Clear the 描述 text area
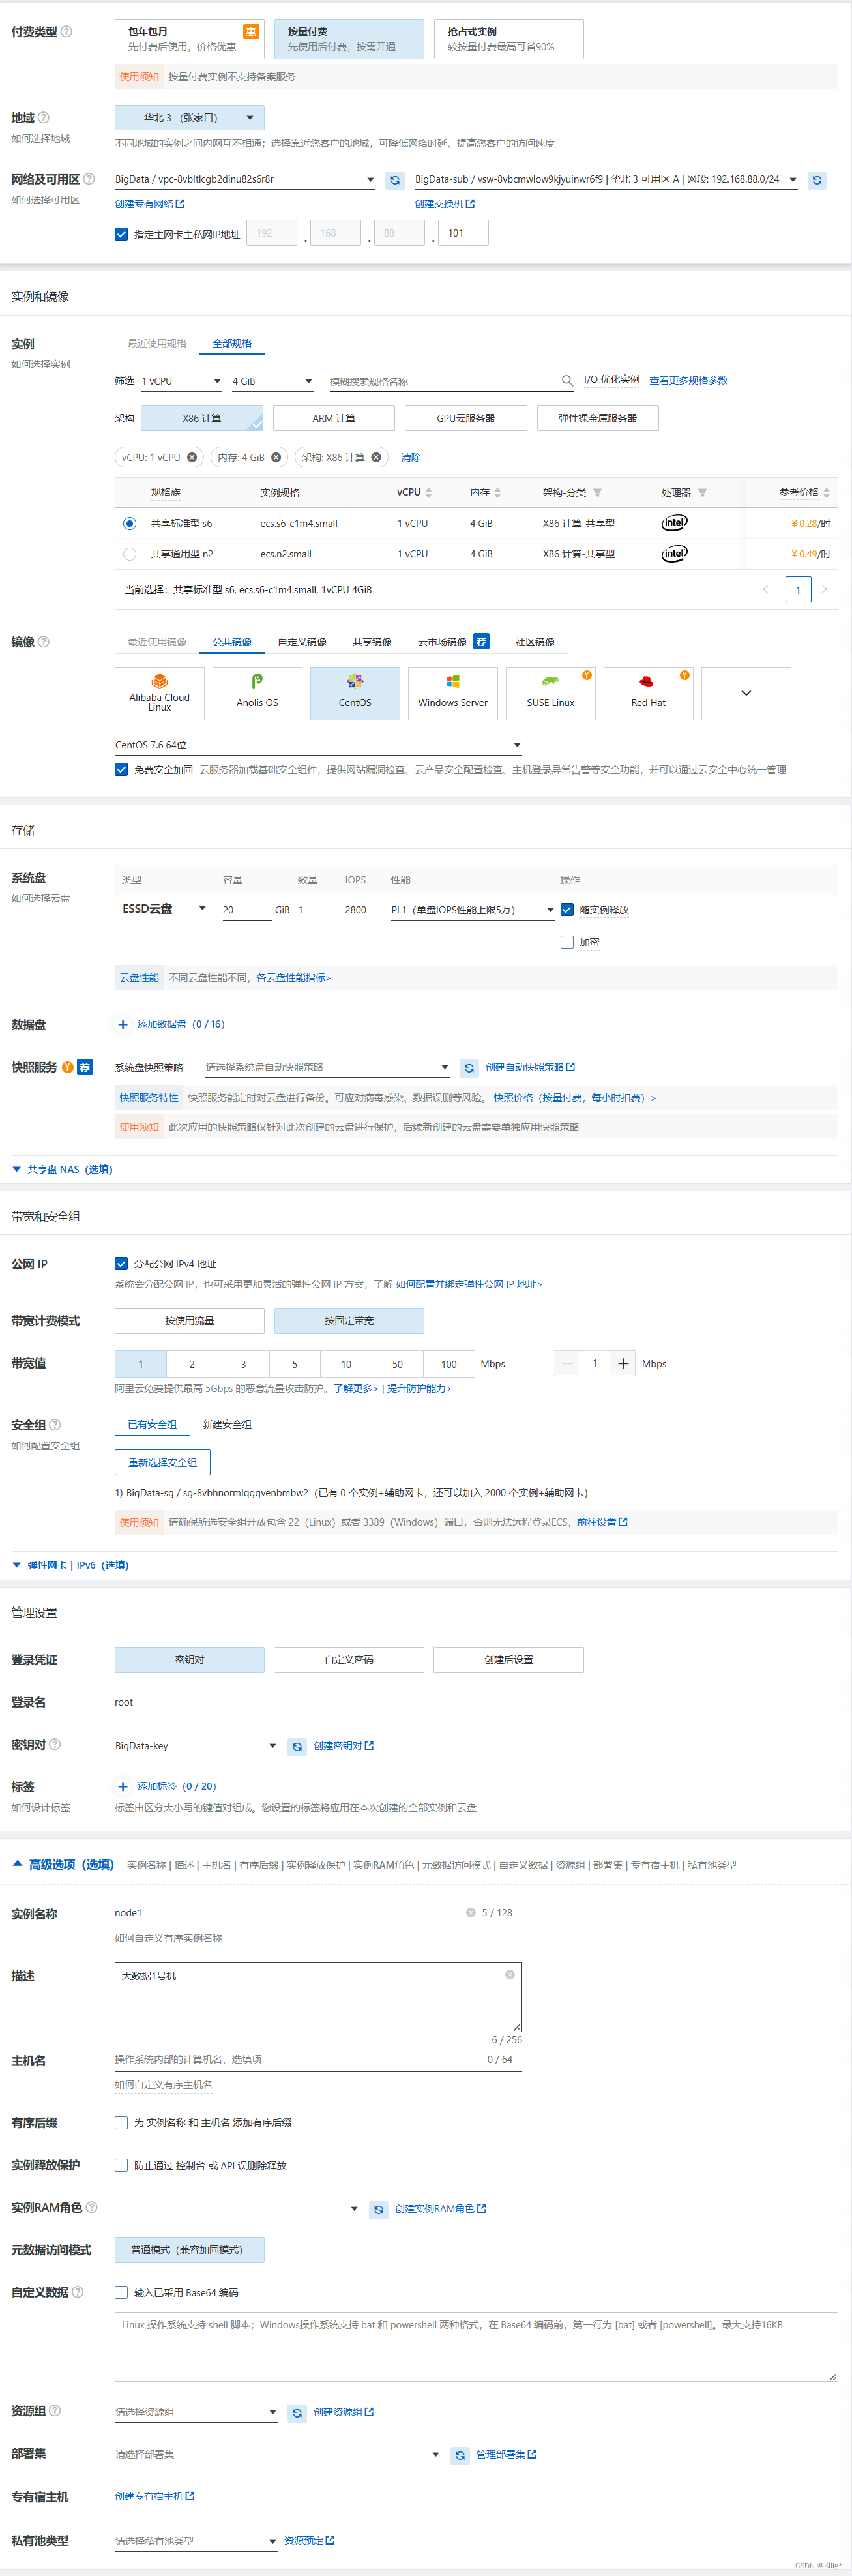 click(510, 1974)
